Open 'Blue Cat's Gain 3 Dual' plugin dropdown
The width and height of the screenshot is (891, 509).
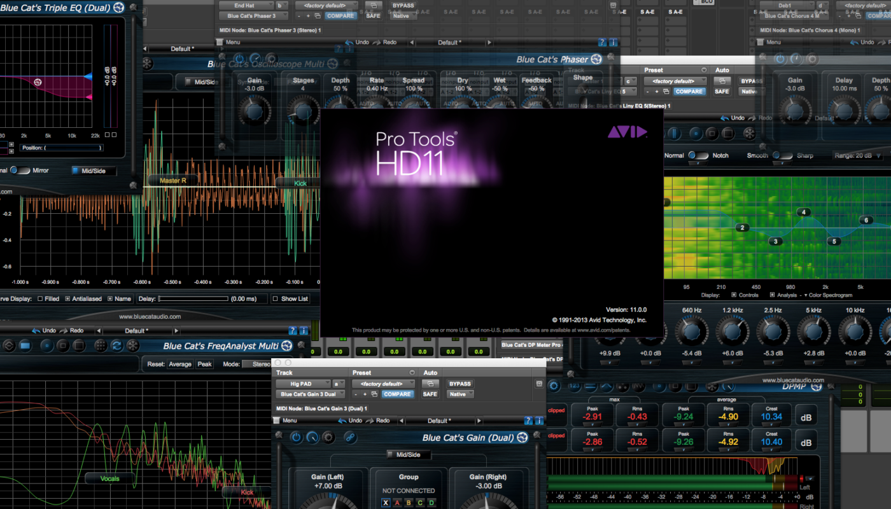click(311, 394)
